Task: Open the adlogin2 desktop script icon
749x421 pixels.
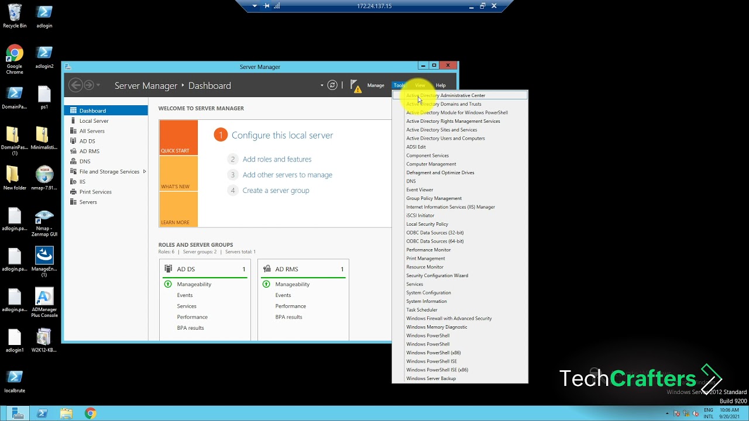Action: 44,57
